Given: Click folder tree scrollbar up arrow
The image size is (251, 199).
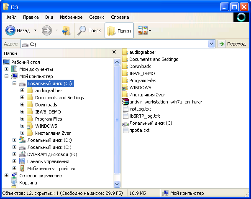Looking at the screenshot, I should [117, 62].
